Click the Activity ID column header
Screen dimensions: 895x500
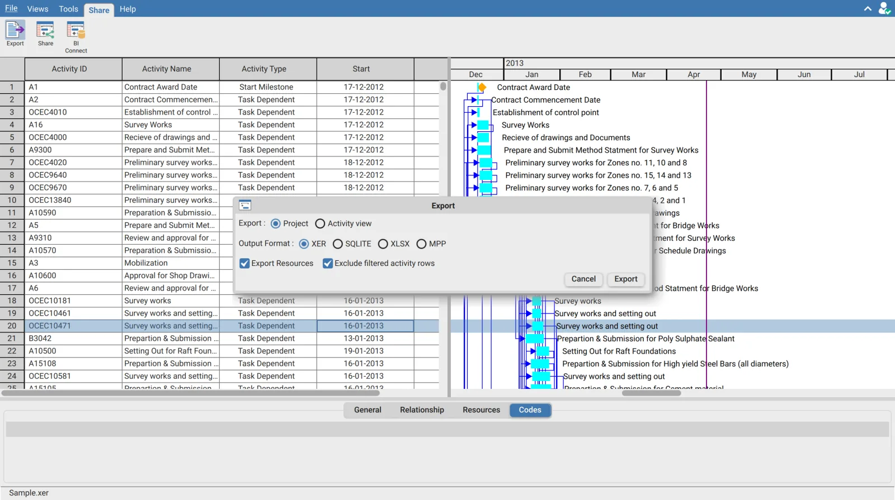(x=73, y=69)
